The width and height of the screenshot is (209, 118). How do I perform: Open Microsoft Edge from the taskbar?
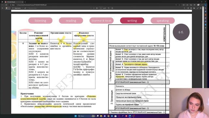coord(130,116)
